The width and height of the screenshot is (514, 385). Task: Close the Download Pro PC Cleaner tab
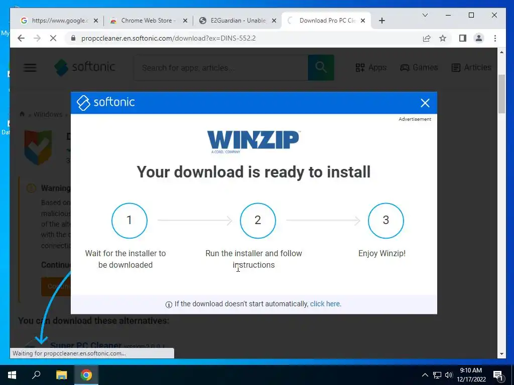click(363, 21)
